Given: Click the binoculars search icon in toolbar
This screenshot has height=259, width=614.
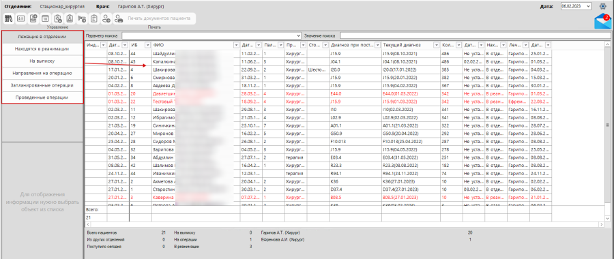Looking at the screenshot, I should click(9, 18).
